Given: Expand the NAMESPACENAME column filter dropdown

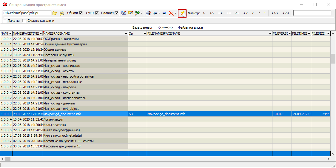Looking at the screenshot, I should [126, 34].
